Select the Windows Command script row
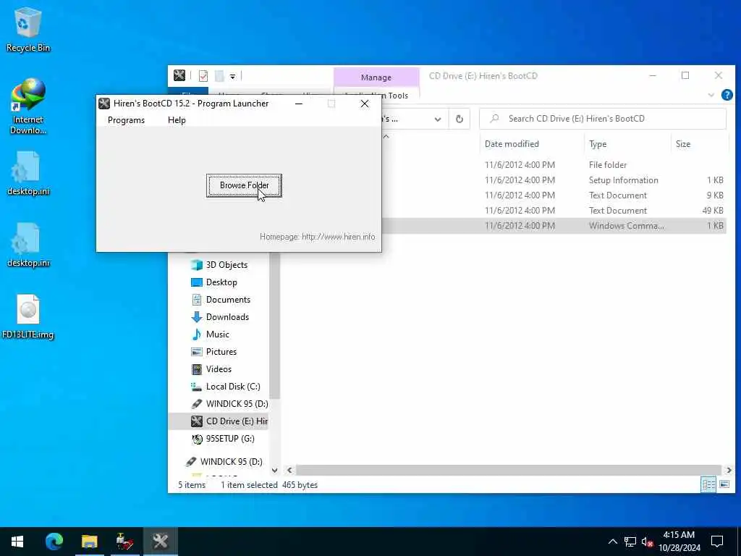The width and height of the screenshot is (741, 556). click(553, 226)
